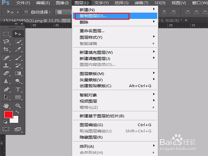208x156 pixels.
Task: Choose 重命名图层...
Action: click(x=115, y=31)
